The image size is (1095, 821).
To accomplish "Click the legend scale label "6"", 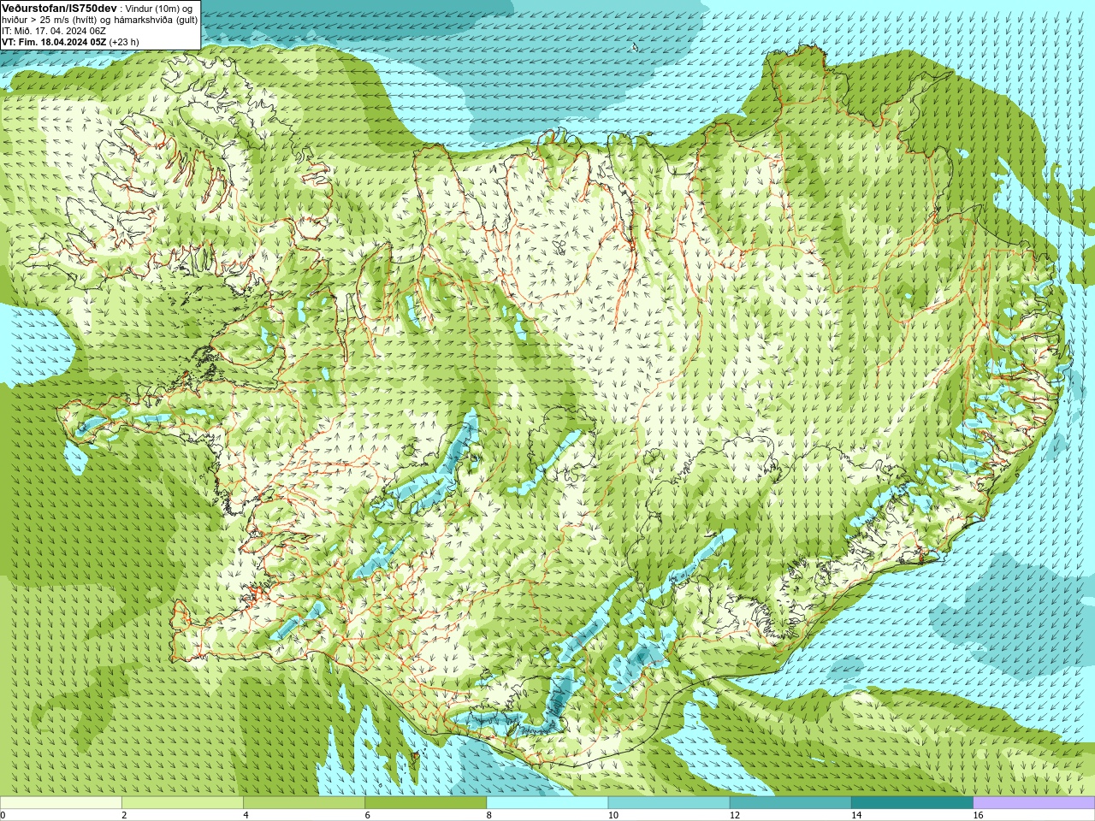I will [x=368, y=815].
